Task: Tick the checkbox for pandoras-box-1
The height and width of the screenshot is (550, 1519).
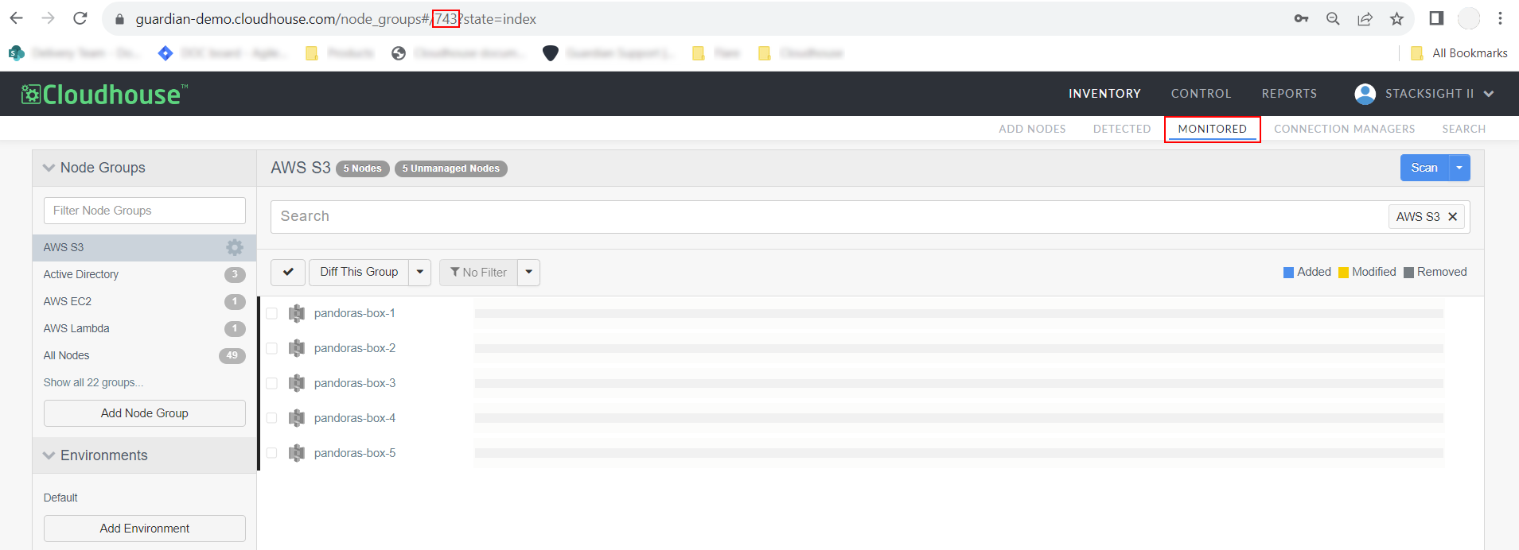Action: 271,313
